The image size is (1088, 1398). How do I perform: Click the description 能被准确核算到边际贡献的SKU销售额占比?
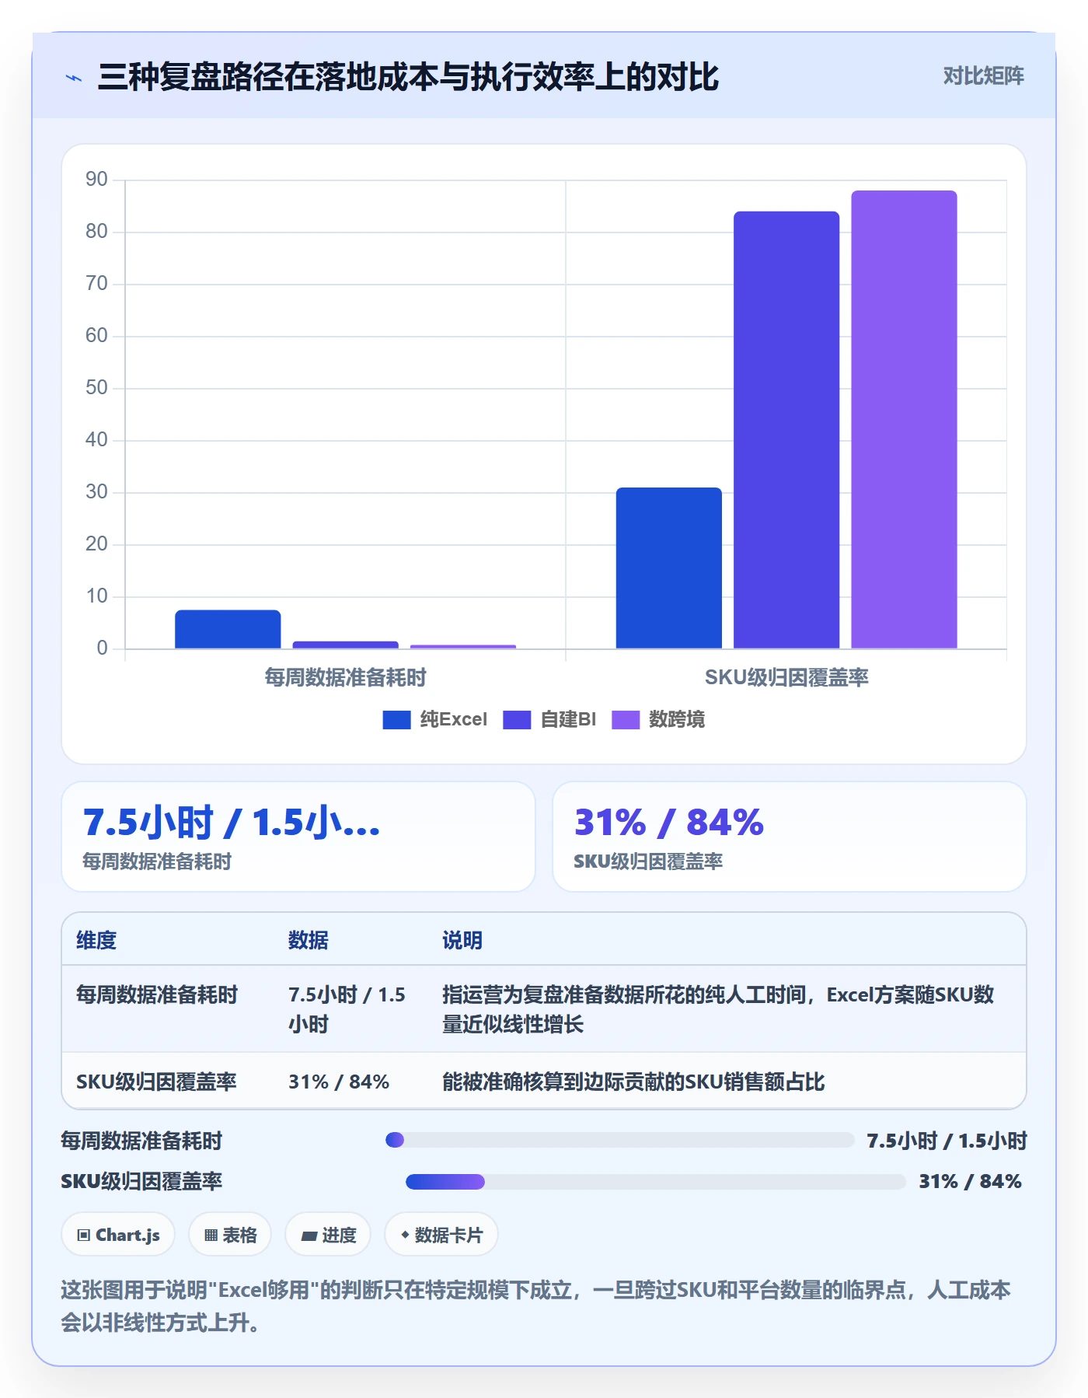(x=633, y=1082)
